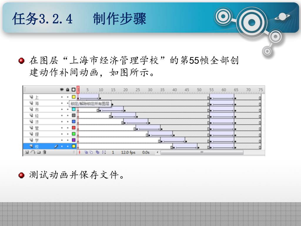Click frame 55 keyframe on layer 上

(x=211, y=98)
